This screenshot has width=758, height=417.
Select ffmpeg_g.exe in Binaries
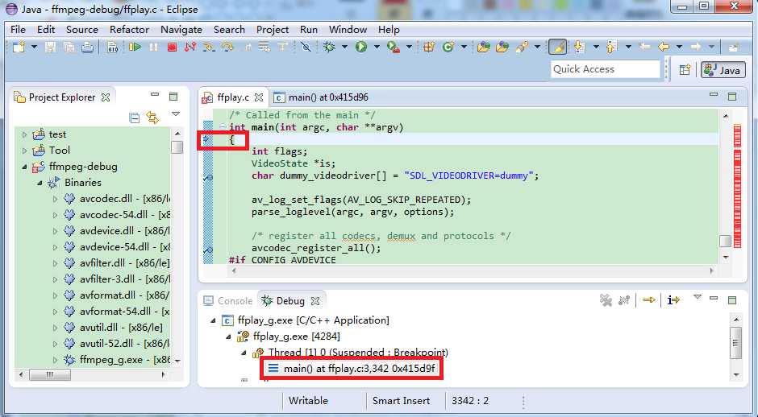(116, 360)
